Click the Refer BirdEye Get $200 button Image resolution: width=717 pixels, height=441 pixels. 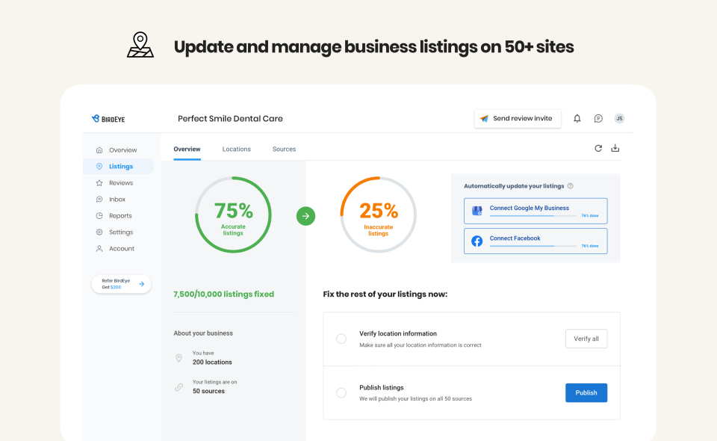121,284
